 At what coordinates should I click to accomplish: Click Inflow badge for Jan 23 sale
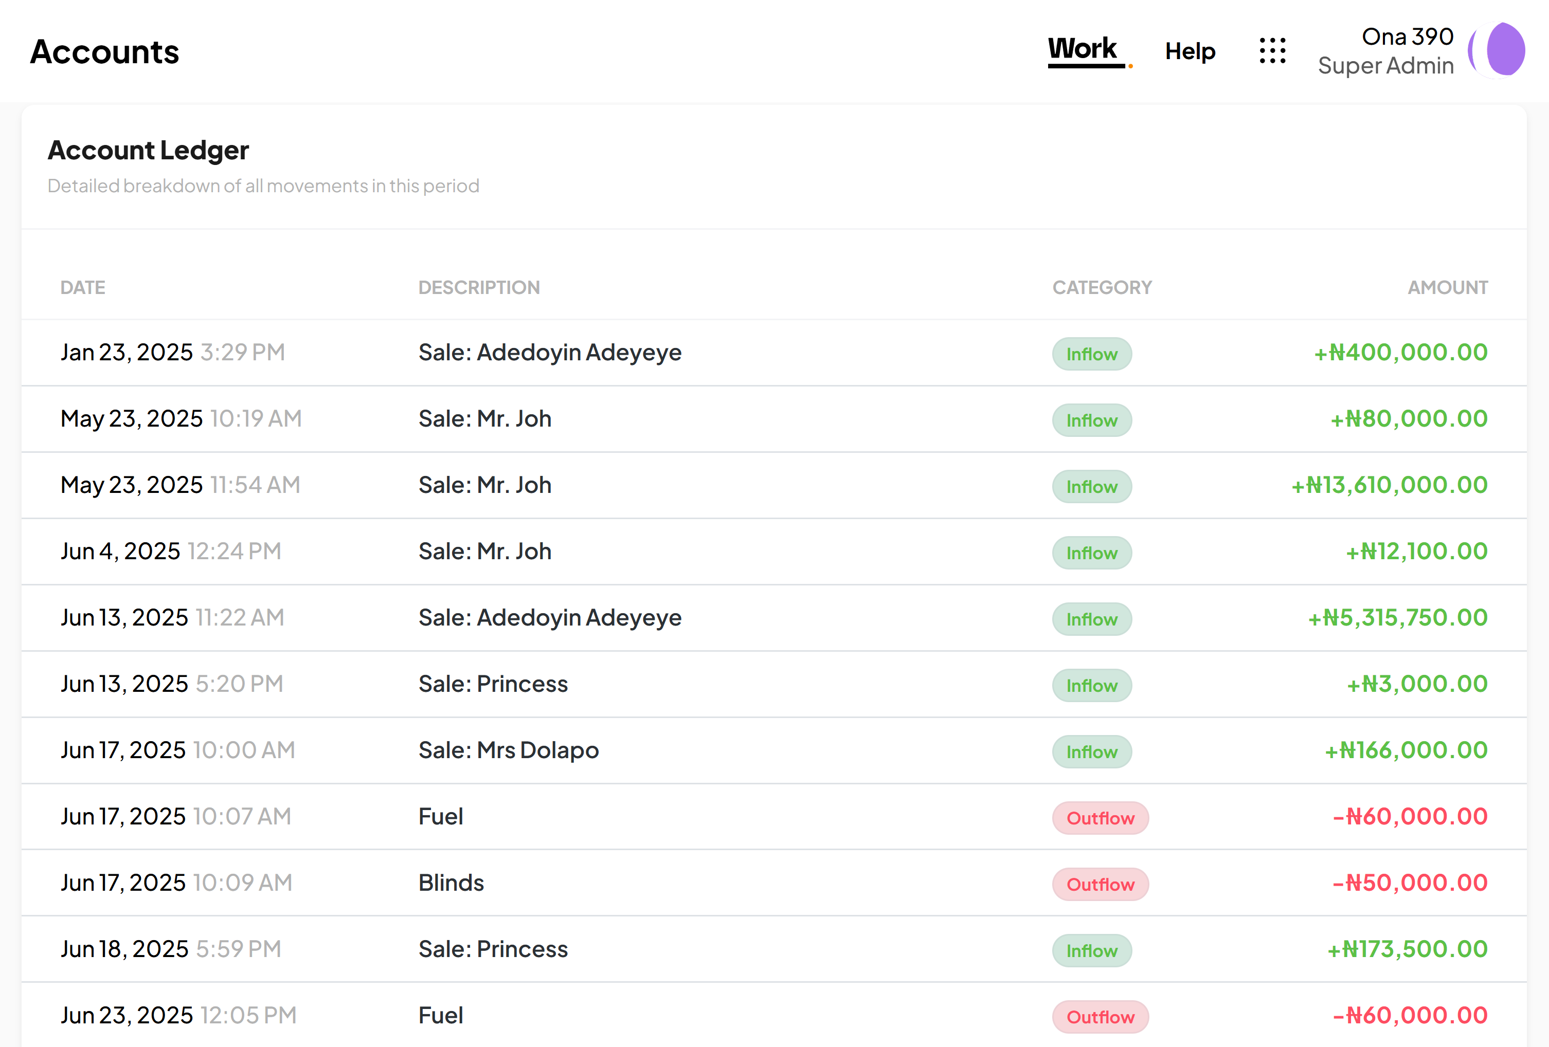click(1091, 354)
